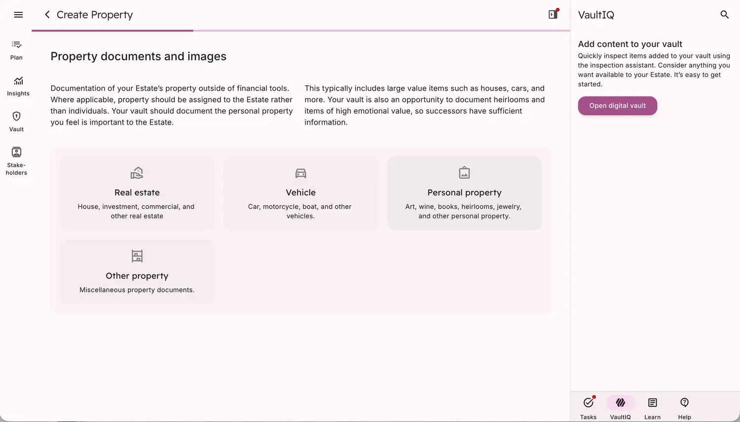Viewport: 740px width, 422px height.
Task: Click the car icon on Vehicle card
Action: [300, 173]
